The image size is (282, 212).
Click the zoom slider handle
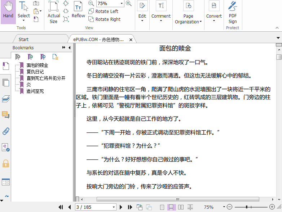[x=247, y=207]
